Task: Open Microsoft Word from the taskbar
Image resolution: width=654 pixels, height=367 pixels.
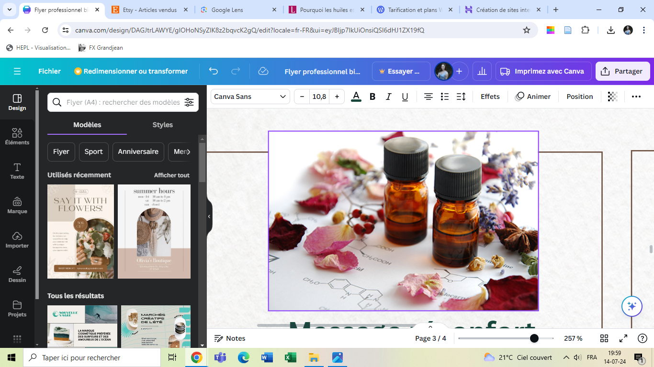Action: tap(267, 357)
